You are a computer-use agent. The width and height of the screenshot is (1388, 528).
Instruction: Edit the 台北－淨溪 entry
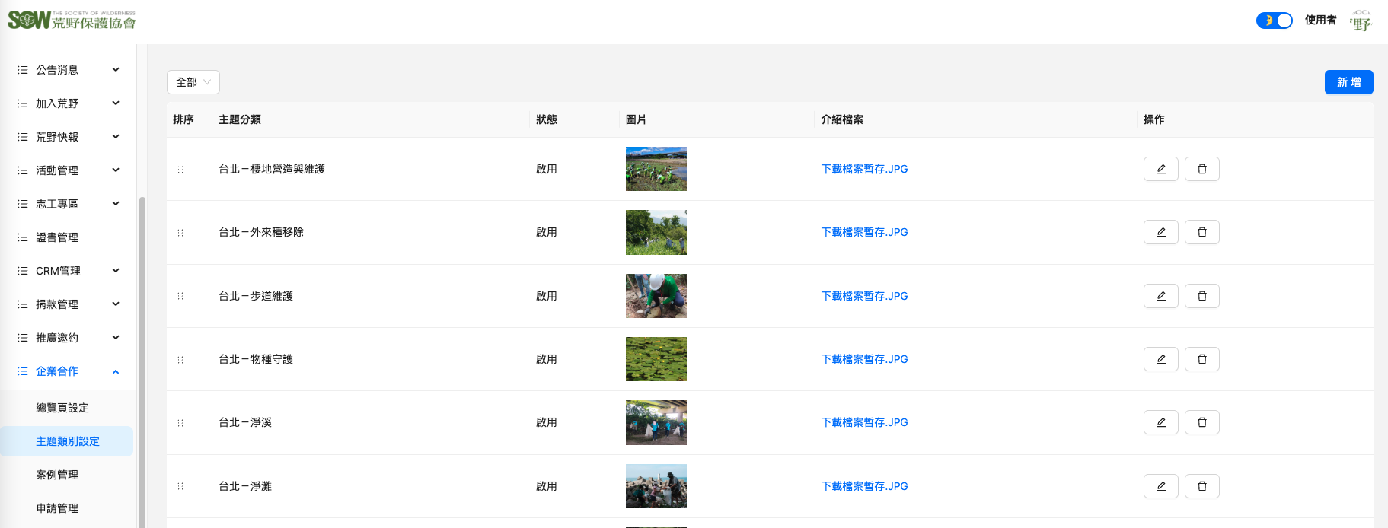pos(1160,422)
